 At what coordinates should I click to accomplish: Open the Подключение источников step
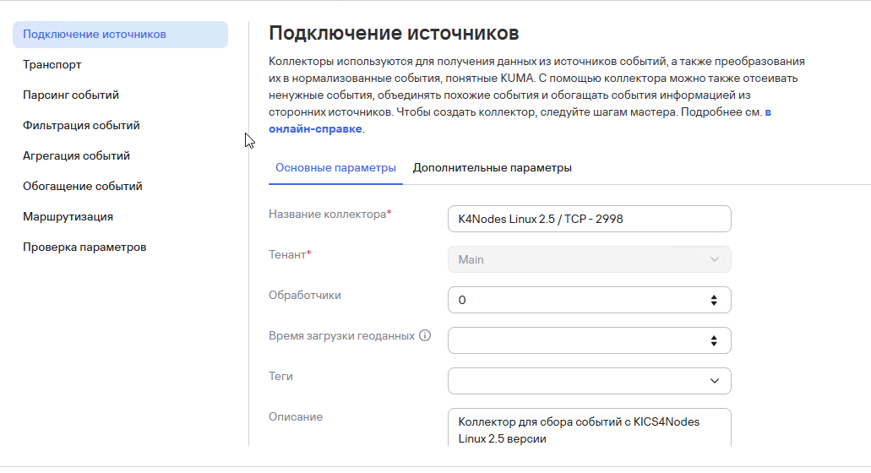120,35
